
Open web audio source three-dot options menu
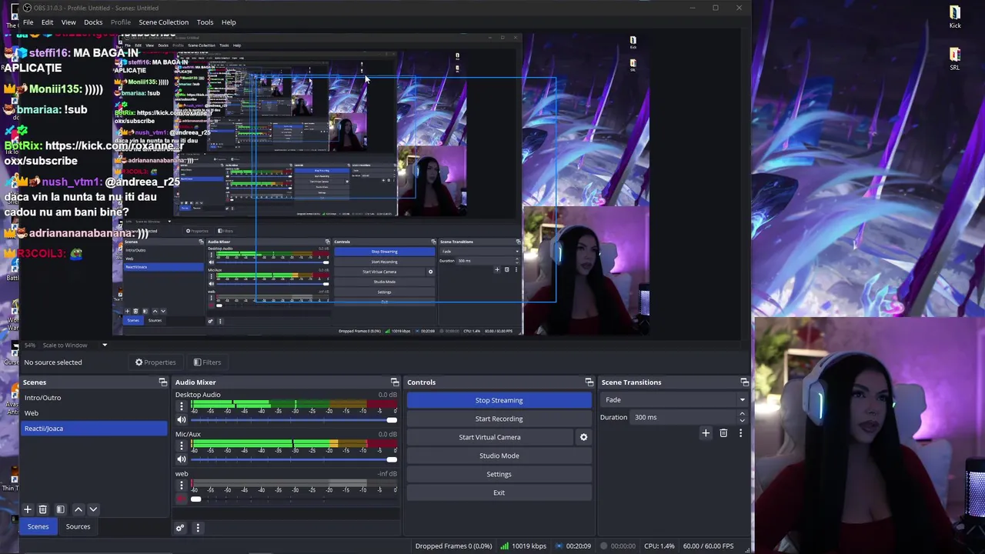(182, 486)
